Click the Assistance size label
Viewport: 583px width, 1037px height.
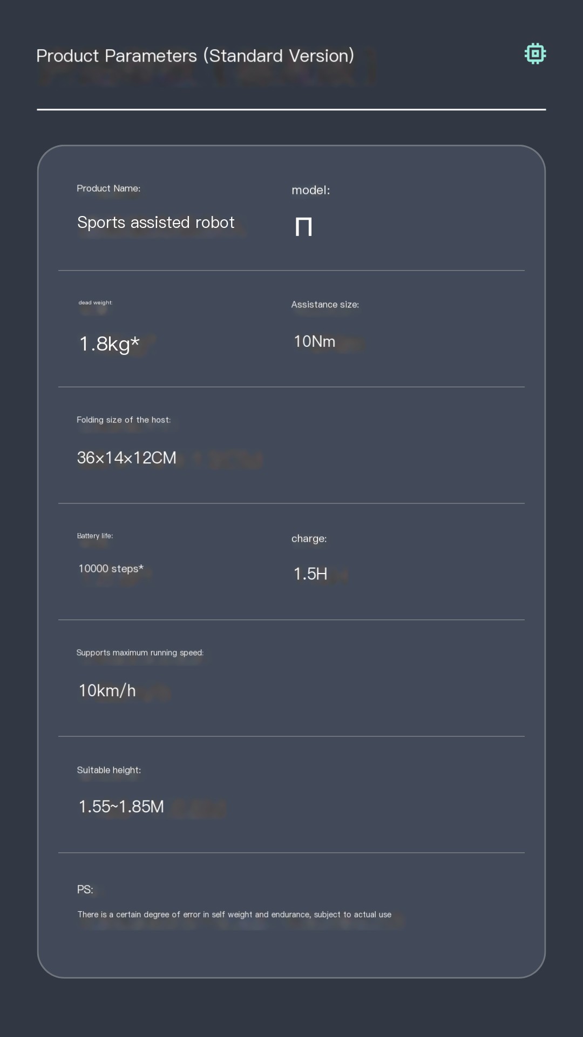point(325,305)
